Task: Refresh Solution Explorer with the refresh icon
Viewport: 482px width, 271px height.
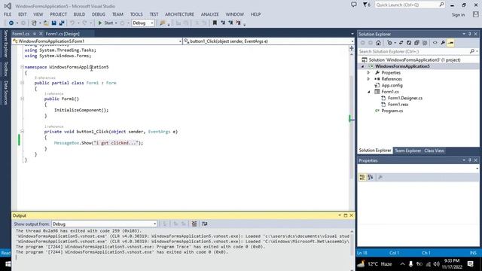Action: coord(409,43)
